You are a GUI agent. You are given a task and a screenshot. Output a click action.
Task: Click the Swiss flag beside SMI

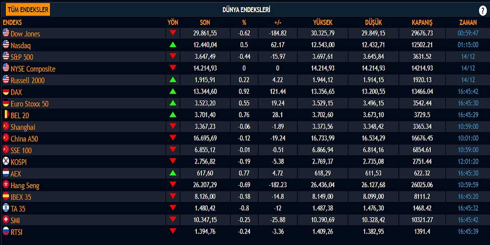click(5, 219)
